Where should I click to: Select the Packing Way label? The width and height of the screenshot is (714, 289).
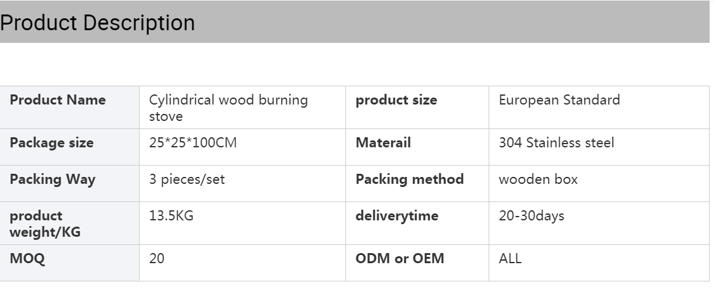[52, 179]
